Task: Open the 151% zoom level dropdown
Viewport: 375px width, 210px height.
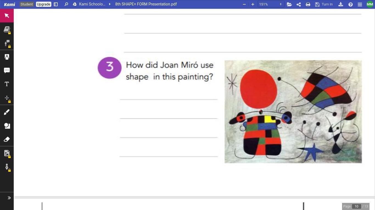Action: 270,4
